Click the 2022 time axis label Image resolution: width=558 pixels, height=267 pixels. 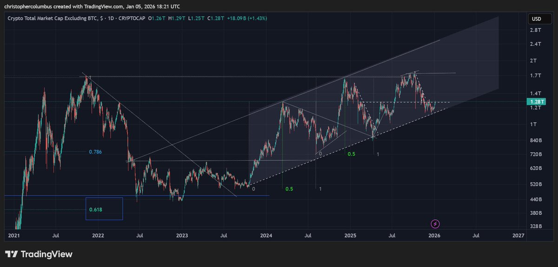coord(97,235)
